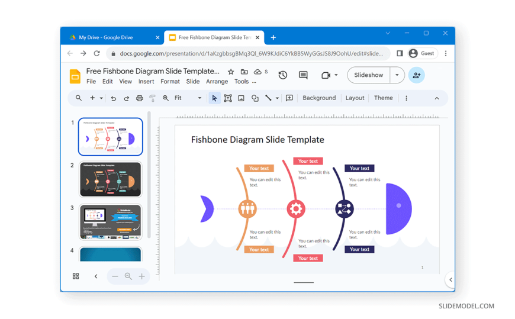Start the Slideshow
The width and height of the screenshot is (515, 319).
[x=369, y=75]
